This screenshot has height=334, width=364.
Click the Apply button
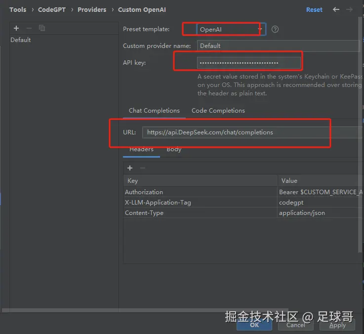coord(337,325)
